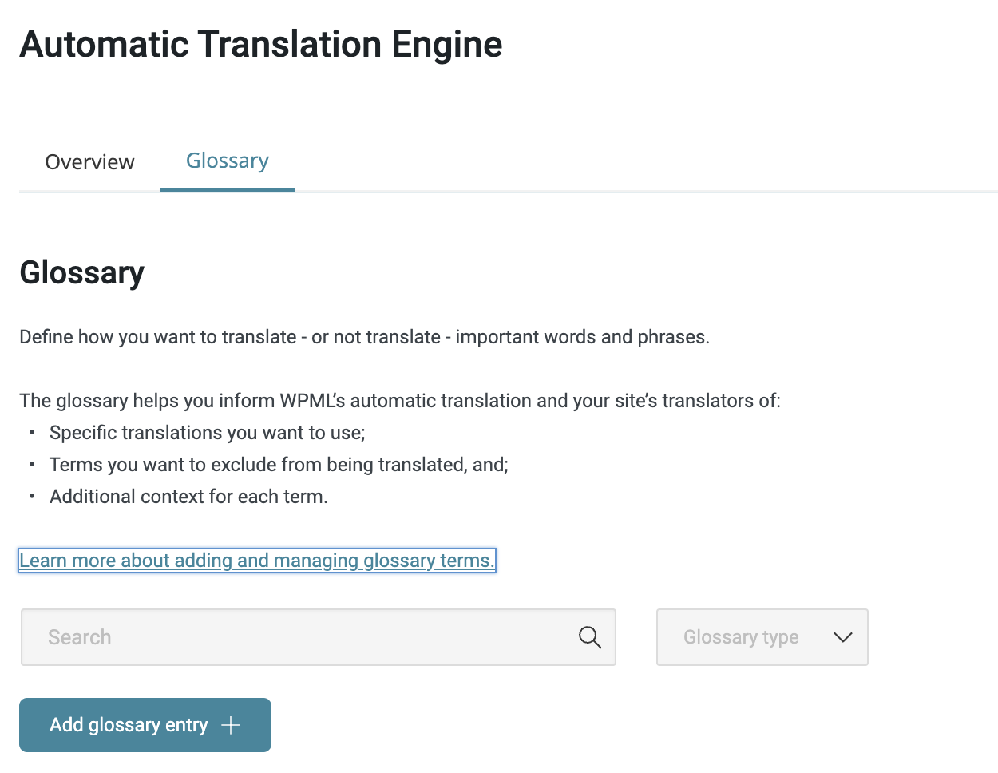Click the 'Add glossary entry' button text
This screenshot has width=998, height=773.
129,725
